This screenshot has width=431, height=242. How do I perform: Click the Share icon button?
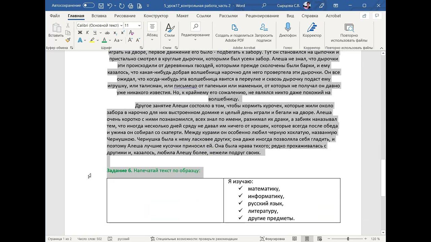364,16
